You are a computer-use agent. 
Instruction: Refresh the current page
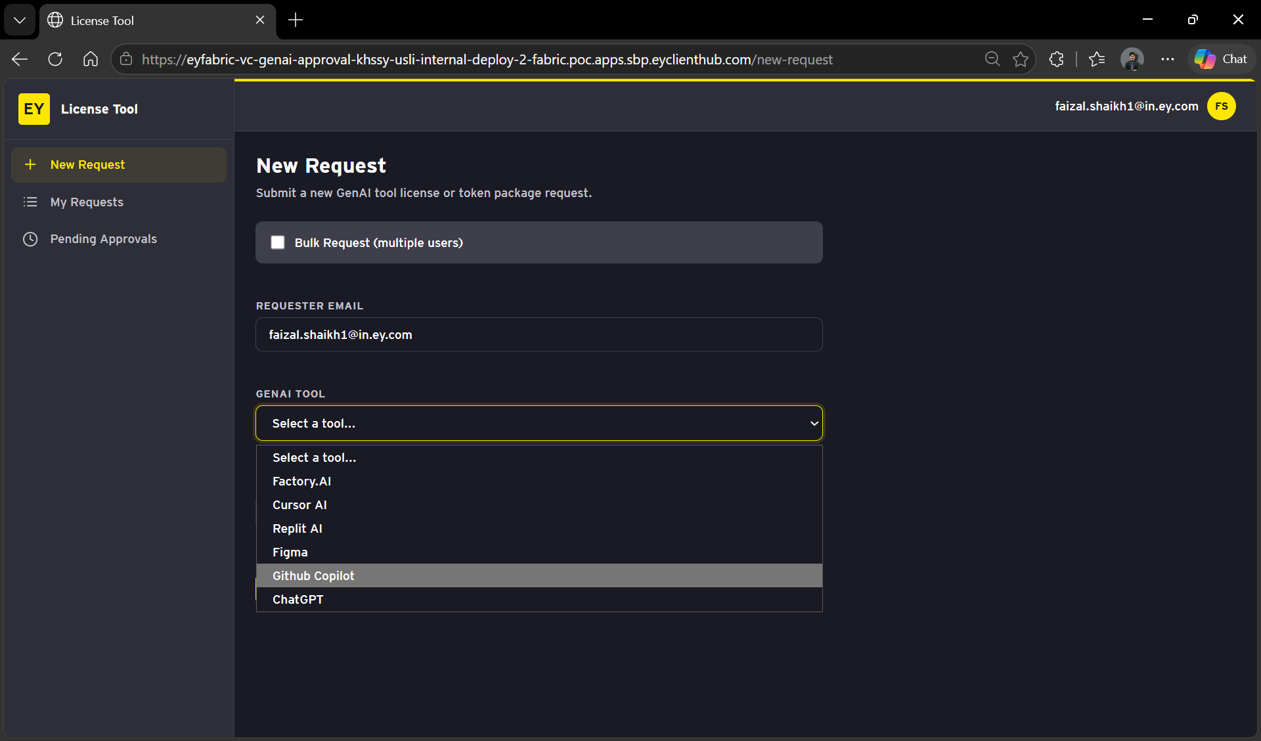pos(55,60)
